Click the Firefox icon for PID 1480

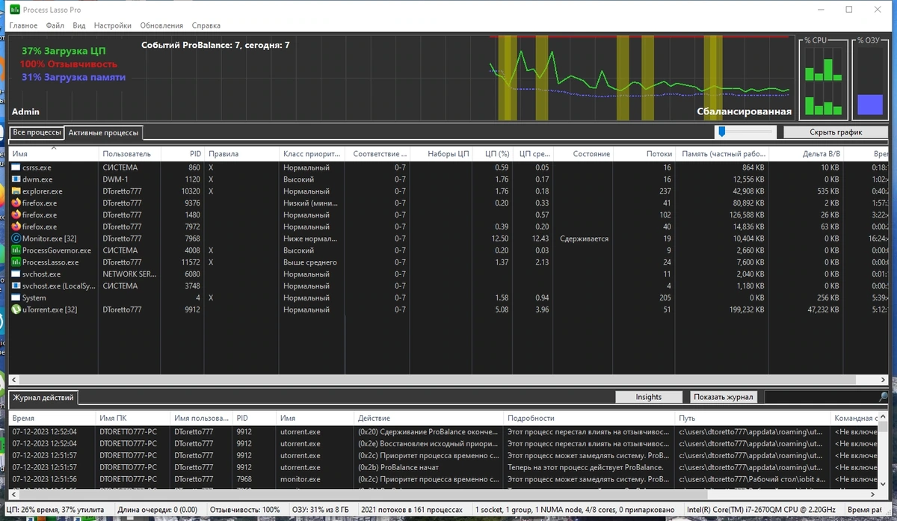(x=16, y=215)
